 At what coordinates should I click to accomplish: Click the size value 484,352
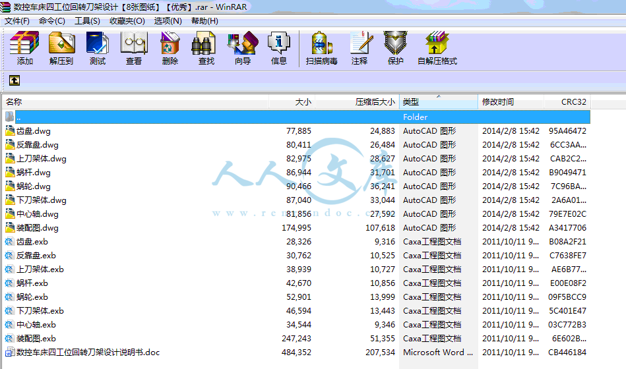tap(296, 353)
